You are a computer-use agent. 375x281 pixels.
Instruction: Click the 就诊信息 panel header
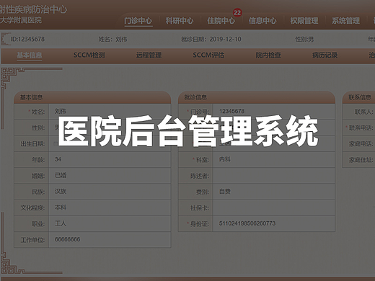pos(257,97)
